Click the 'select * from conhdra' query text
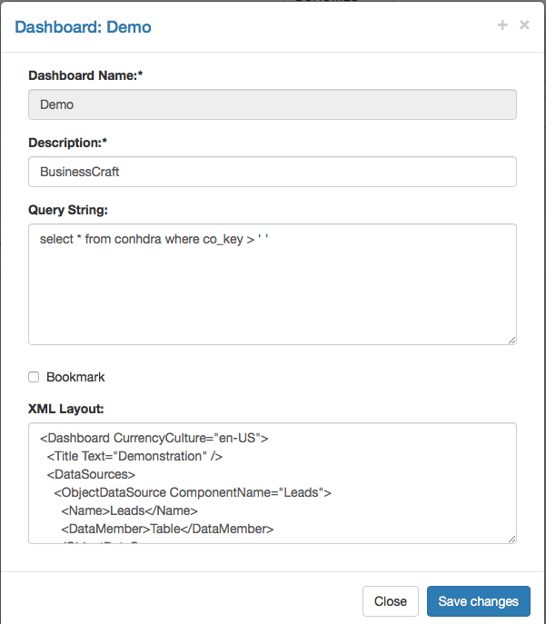Image resolution: width=546 pixels, height=624 pixels. 154,239
